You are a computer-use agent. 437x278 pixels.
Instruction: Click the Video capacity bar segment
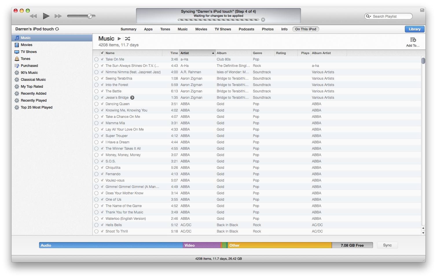pyautogui.click(x=201, y=245)
